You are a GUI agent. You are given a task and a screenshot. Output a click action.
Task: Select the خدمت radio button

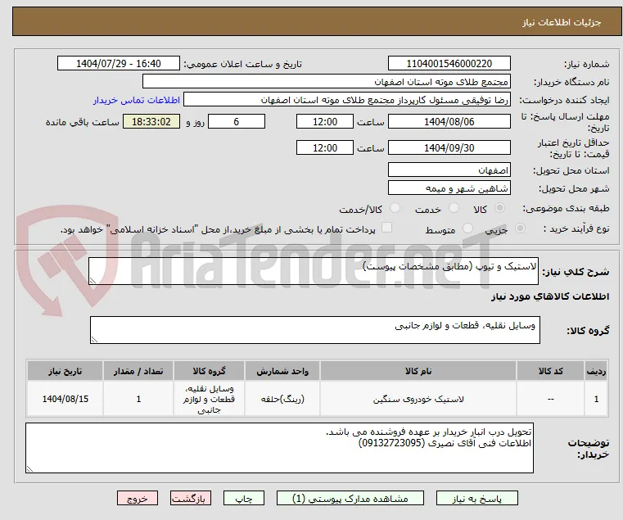(454, 208)
